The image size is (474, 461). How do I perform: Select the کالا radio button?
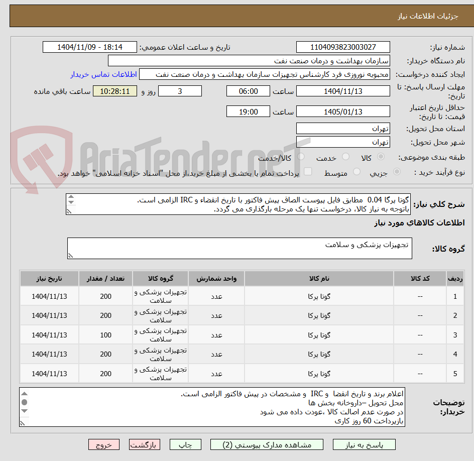(381, 157)
